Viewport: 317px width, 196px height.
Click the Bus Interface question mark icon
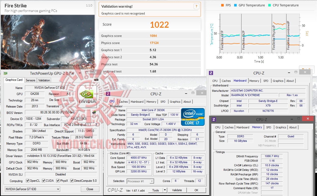click(96, 125)
